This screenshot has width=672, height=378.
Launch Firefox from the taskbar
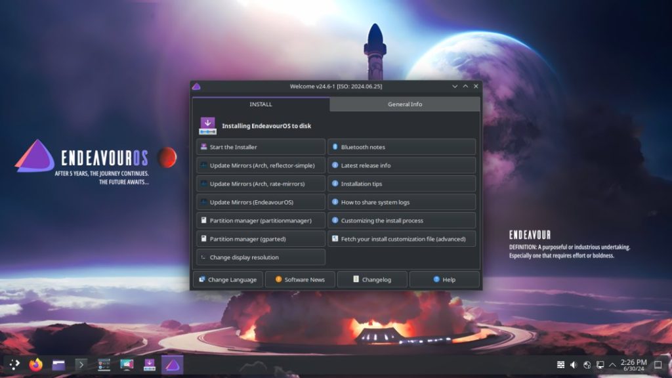[35, 364]
